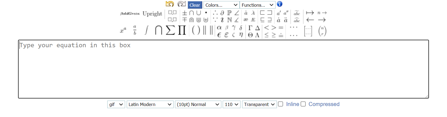Screen dimensions: 447x117
Task: Click the Inline label link
Action: pos(293,104)
